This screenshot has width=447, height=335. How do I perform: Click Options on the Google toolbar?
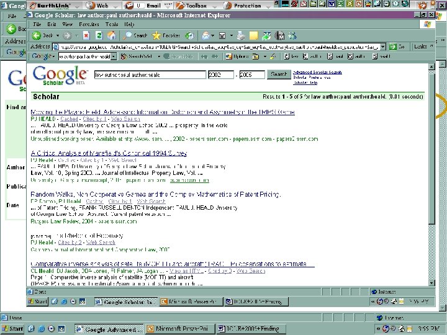237,56
